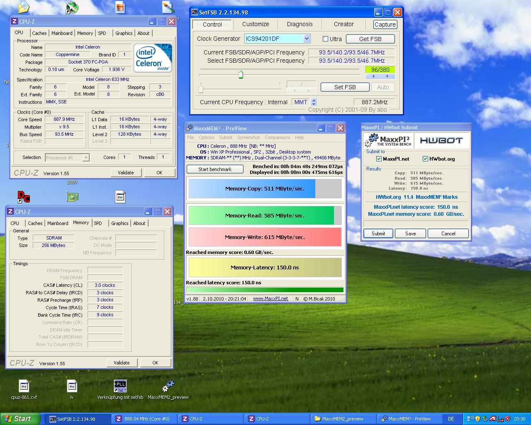Switch to Customize tab in SetFSB
The width and height of the screenshot is (531, 425).
pos(256,24)
